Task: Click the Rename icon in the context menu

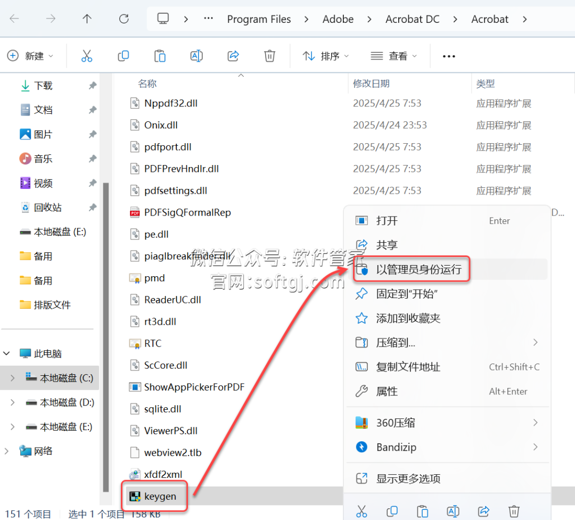Action: pos(453,511)
